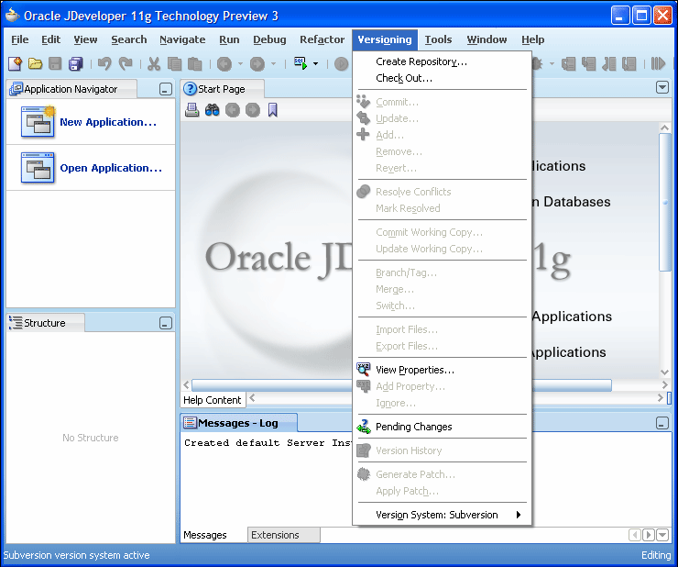Image resolution: width=678 pixels, height=567 pixels.
Task: Click the main toolbar Back arrow icon
Action: click(x=224, y=64)
